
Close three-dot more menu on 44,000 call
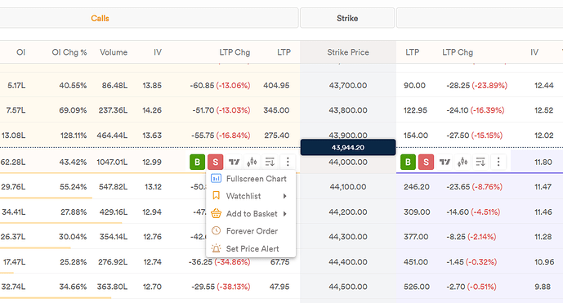(x=288, y=162)
